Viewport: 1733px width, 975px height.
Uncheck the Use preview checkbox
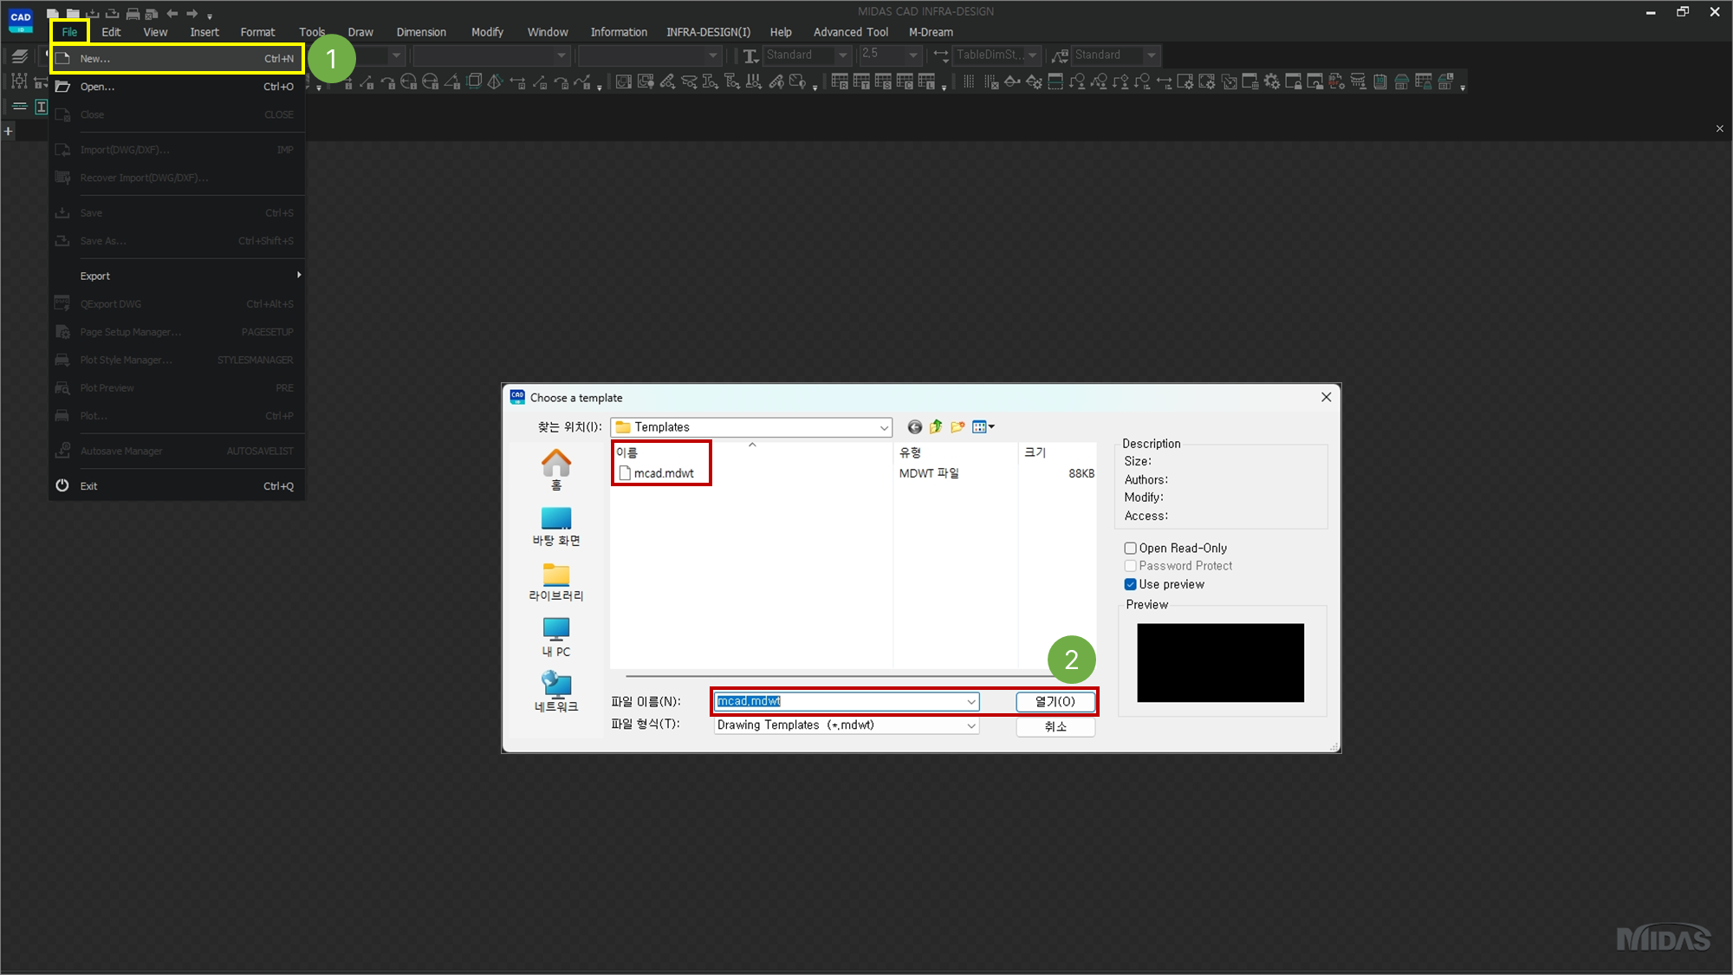(1130, 584)
